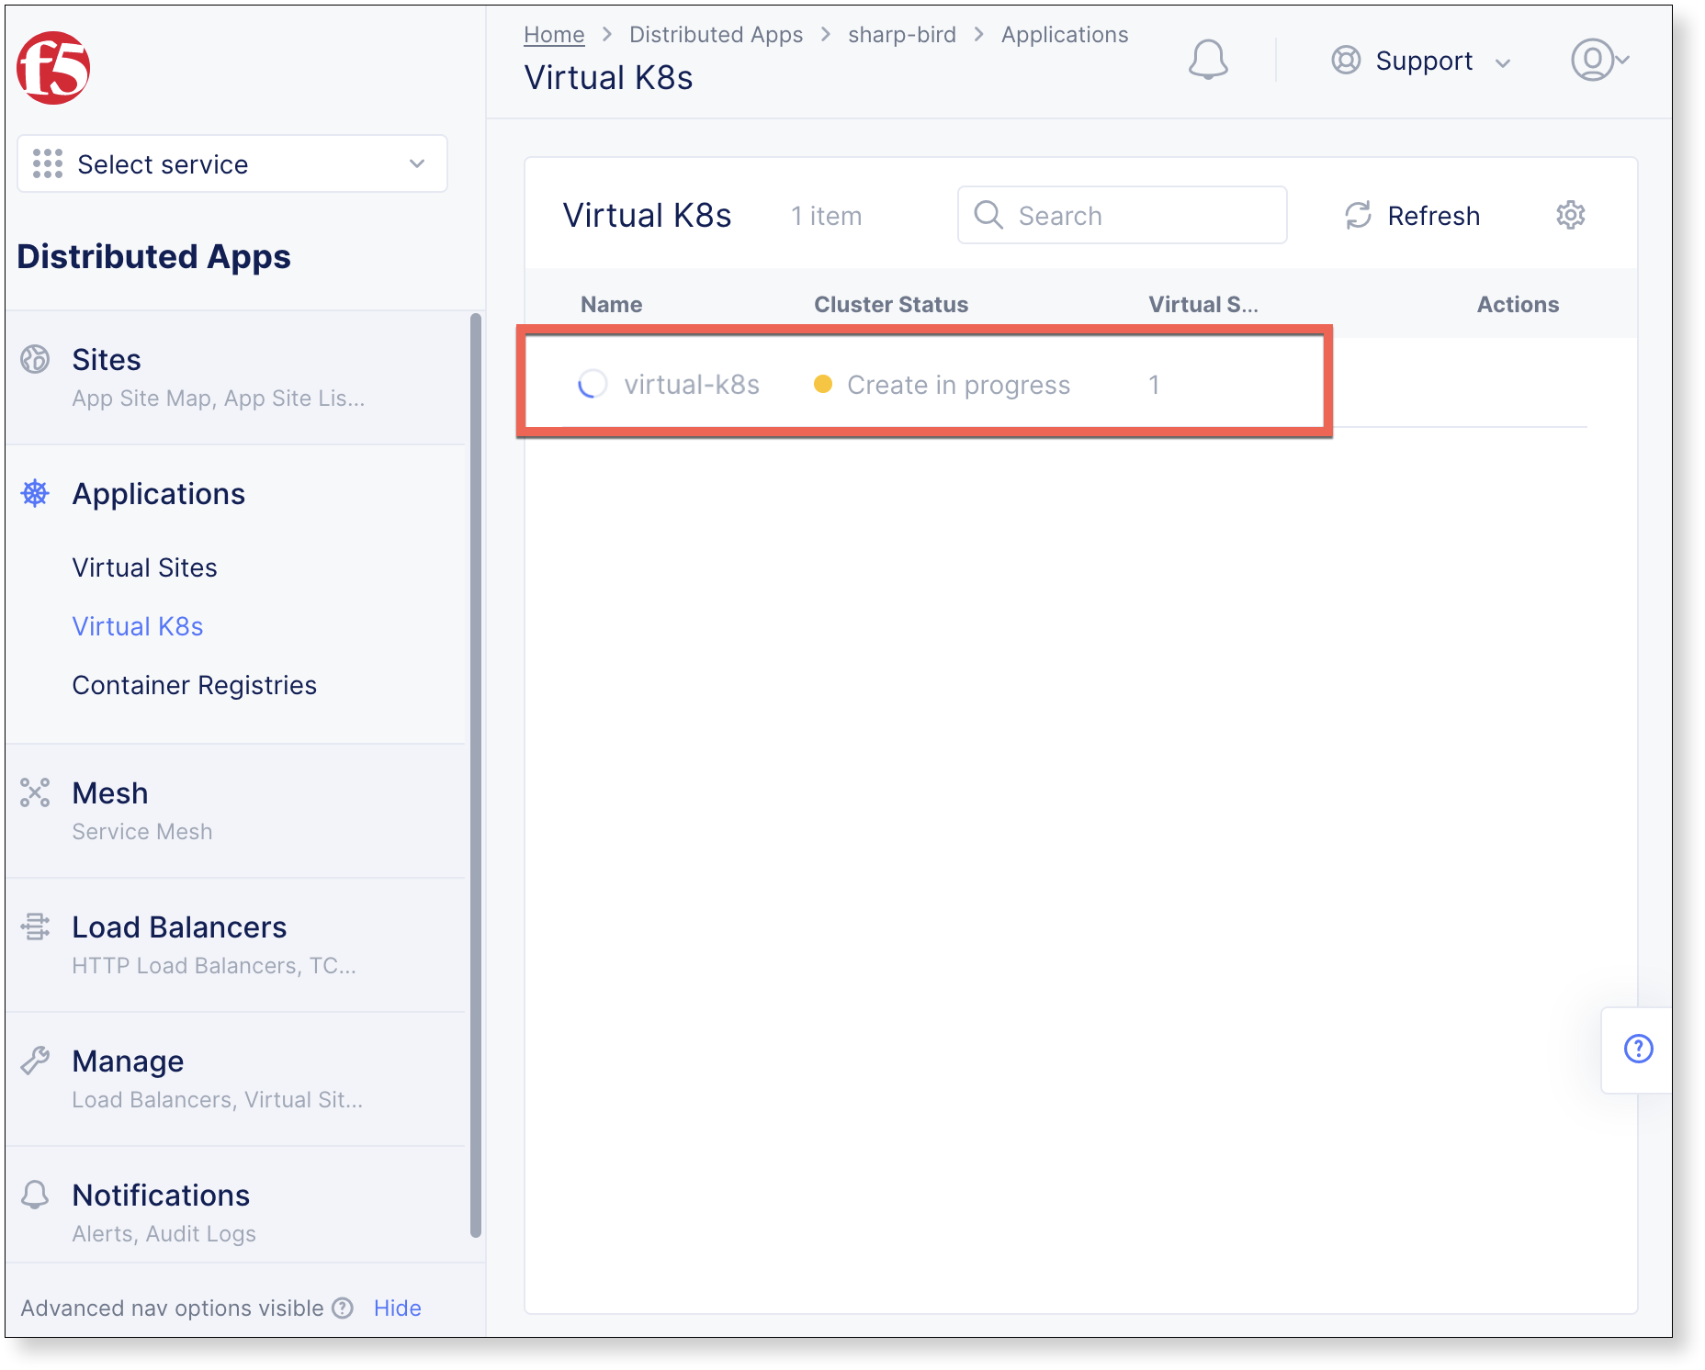Screen dimensions: 1705x1370
Task: Open alerts bell in top bar
Action: 1208,61
